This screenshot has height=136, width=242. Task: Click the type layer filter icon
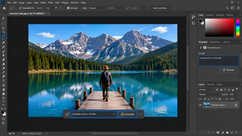[x=225, y=90]
